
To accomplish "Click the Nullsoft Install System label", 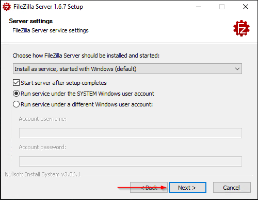I will click(42, 174).
